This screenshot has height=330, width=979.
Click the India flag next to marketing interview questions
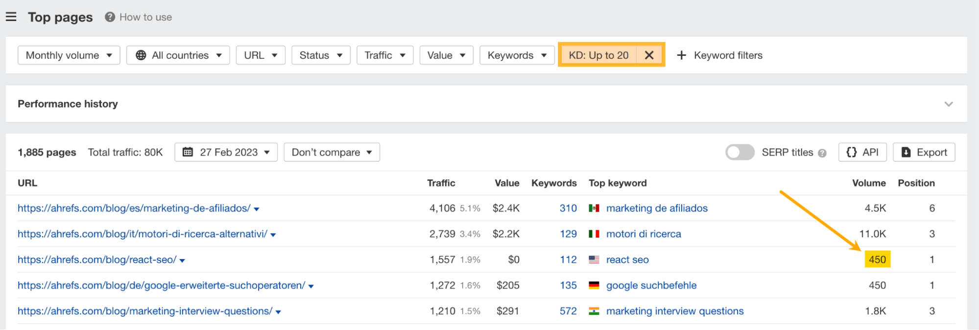click(594, 311)
